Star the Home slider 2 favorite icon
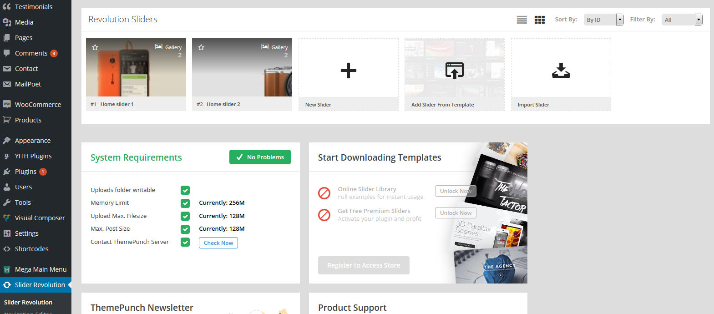The height and width of the screenshot is (314, 714). (201, 47)
